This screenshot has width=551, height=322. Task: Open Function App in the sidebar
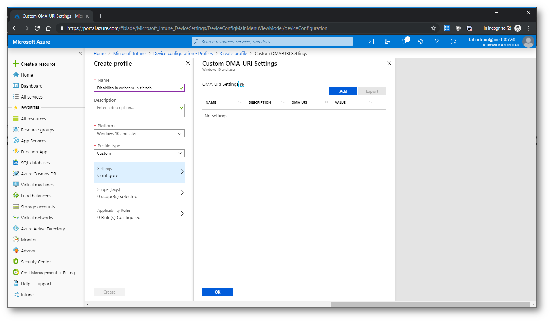[30, 152]
